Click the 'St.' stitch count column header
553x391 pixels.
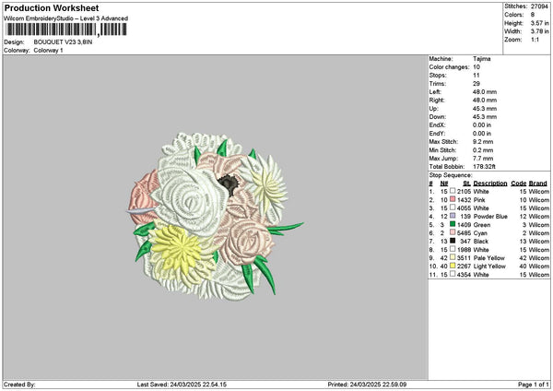pos(467,184)
